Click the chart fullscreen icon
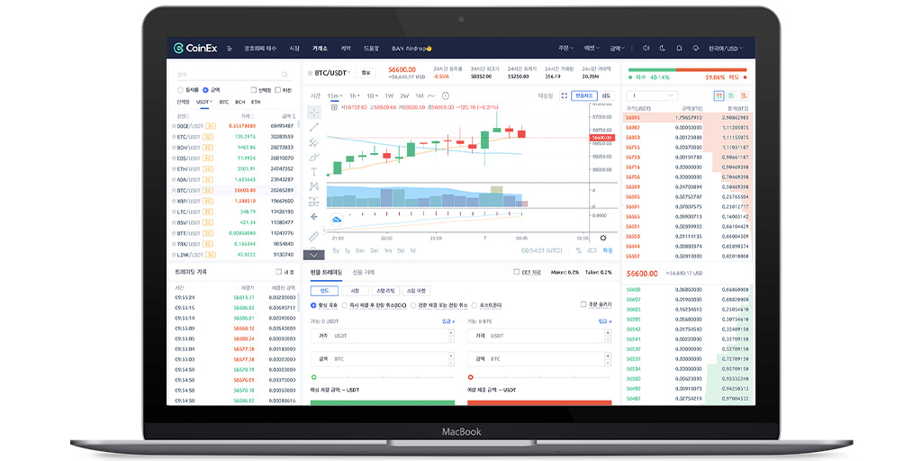 (564, 95)
